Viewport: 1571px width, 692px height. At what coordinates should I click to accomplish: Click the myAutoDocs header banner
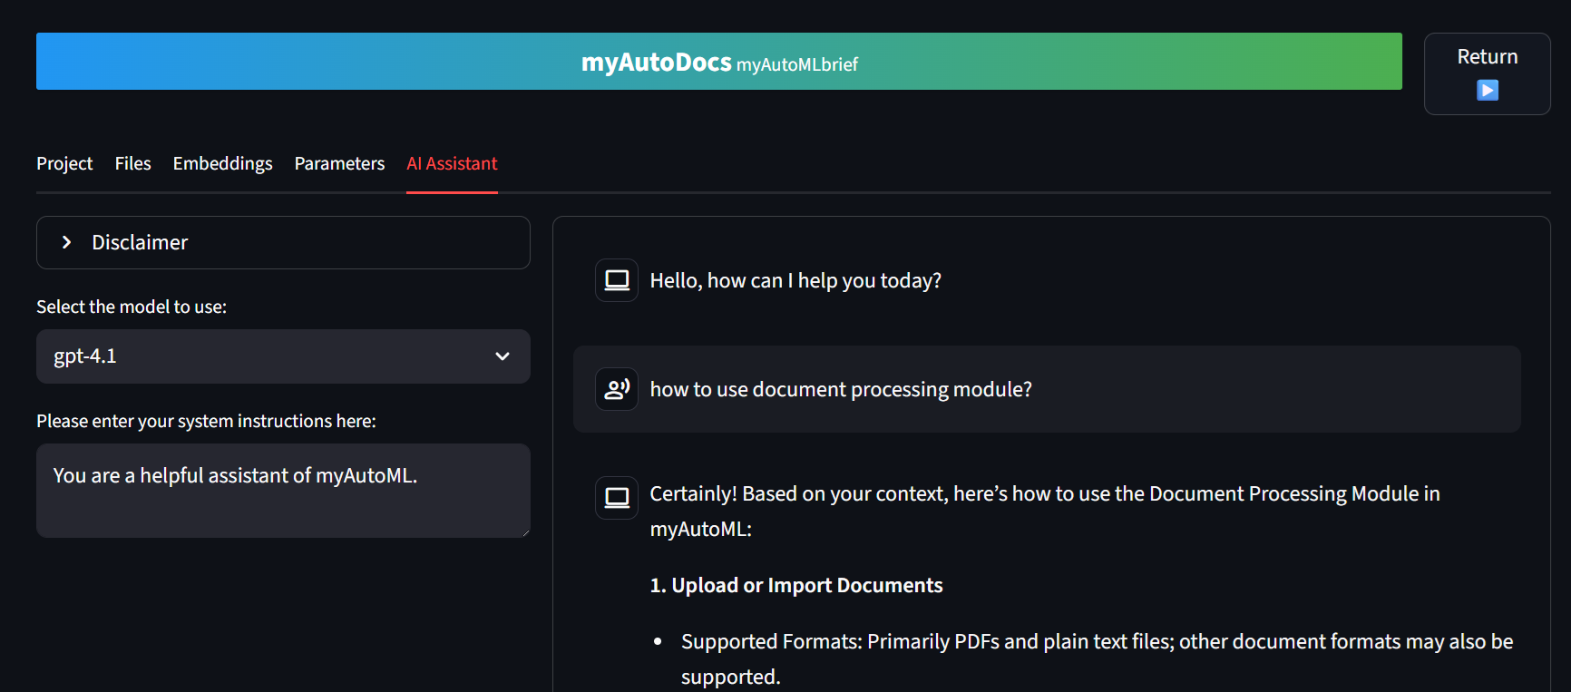(x=718, y=62)
